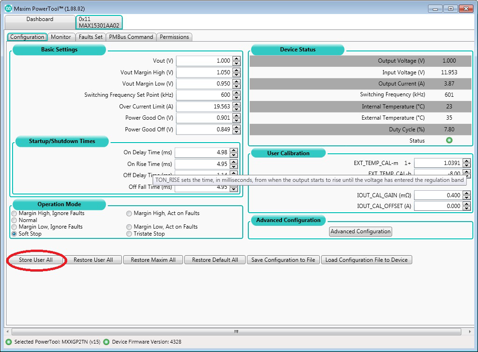The width and height of the screenshot is (478, 352).
Task: Increase On Delay Time up arrow
Action: 233,150
